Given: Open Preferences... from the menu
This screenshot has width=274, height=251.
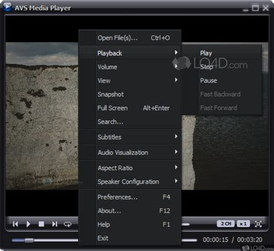Looking at the screenshot, I should pyautogui.click(x=129, y=197).
